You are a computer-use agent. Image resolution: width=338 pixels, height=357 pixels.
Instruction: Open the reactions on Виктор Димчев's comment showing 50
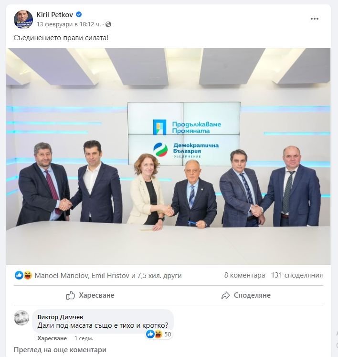tap(158, 334)
